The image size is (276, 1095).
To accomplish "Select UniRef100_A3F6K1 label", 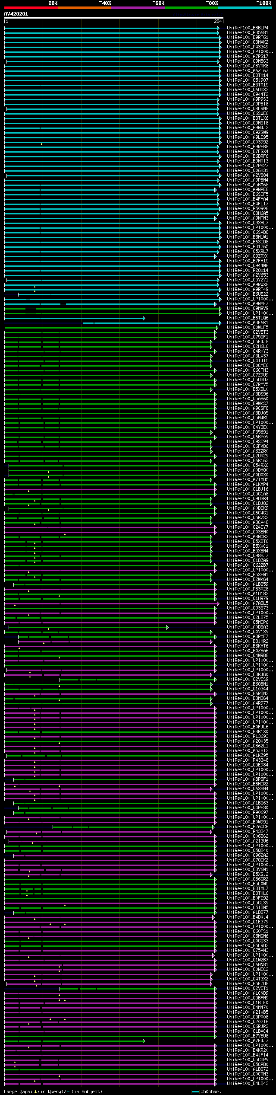I will point(248,322).
